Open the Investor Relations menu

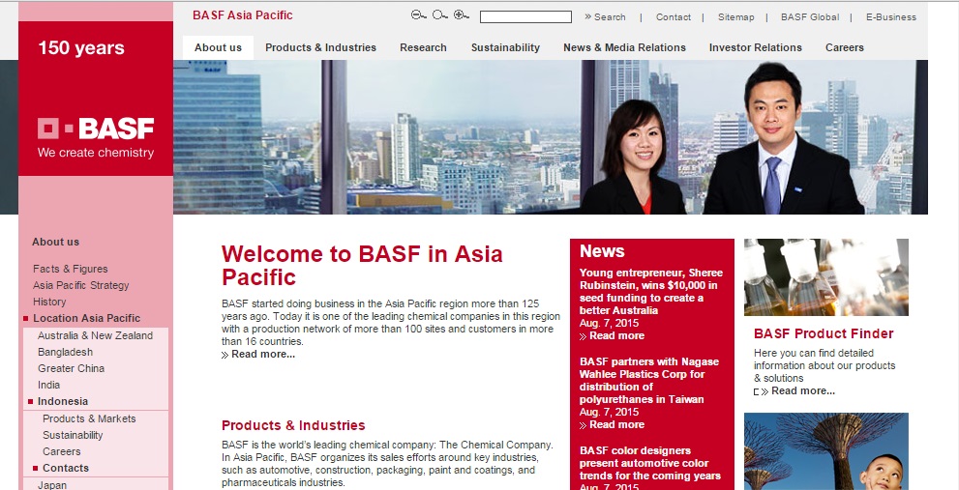[x=756, y=47]
